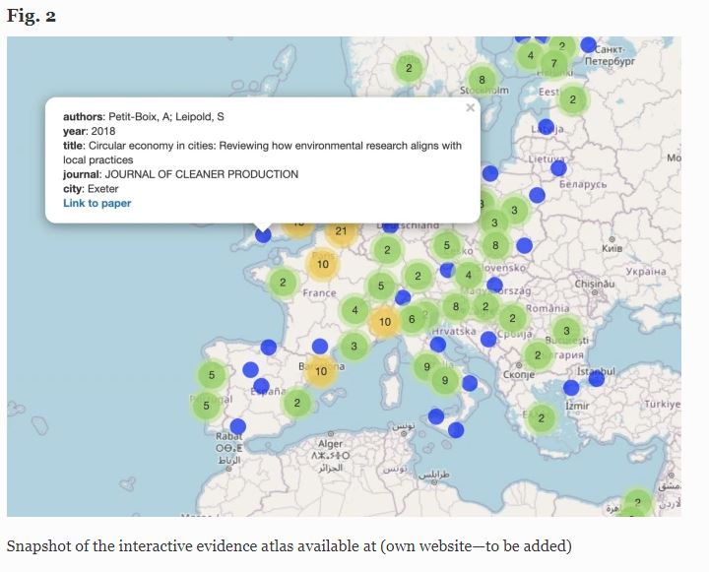
Task: Click blue marker just above Rabat label
Action: (238, 426)
